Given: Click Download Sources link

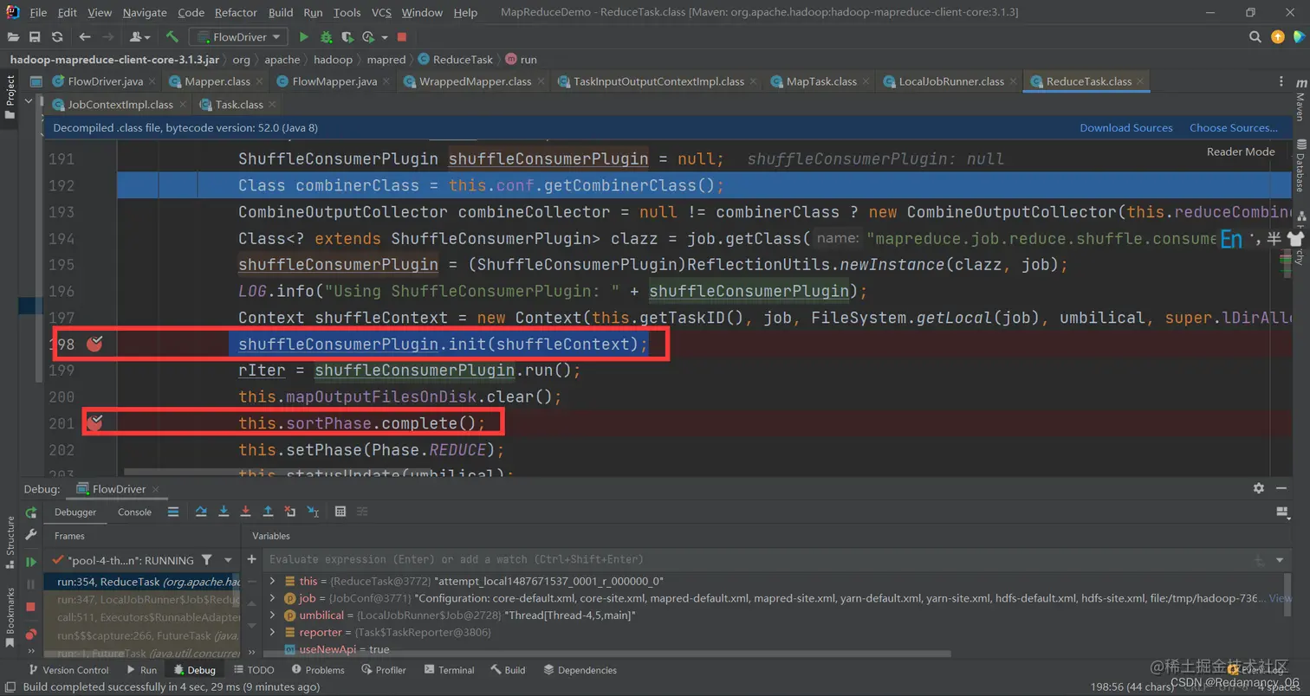Looking at the screenshot, I should coord(1125,127).
